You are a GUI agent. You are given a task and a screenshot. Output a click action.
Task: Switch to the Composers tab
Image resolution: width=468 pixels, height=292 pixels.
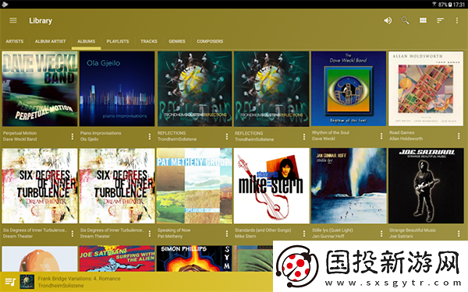(210, 41)
